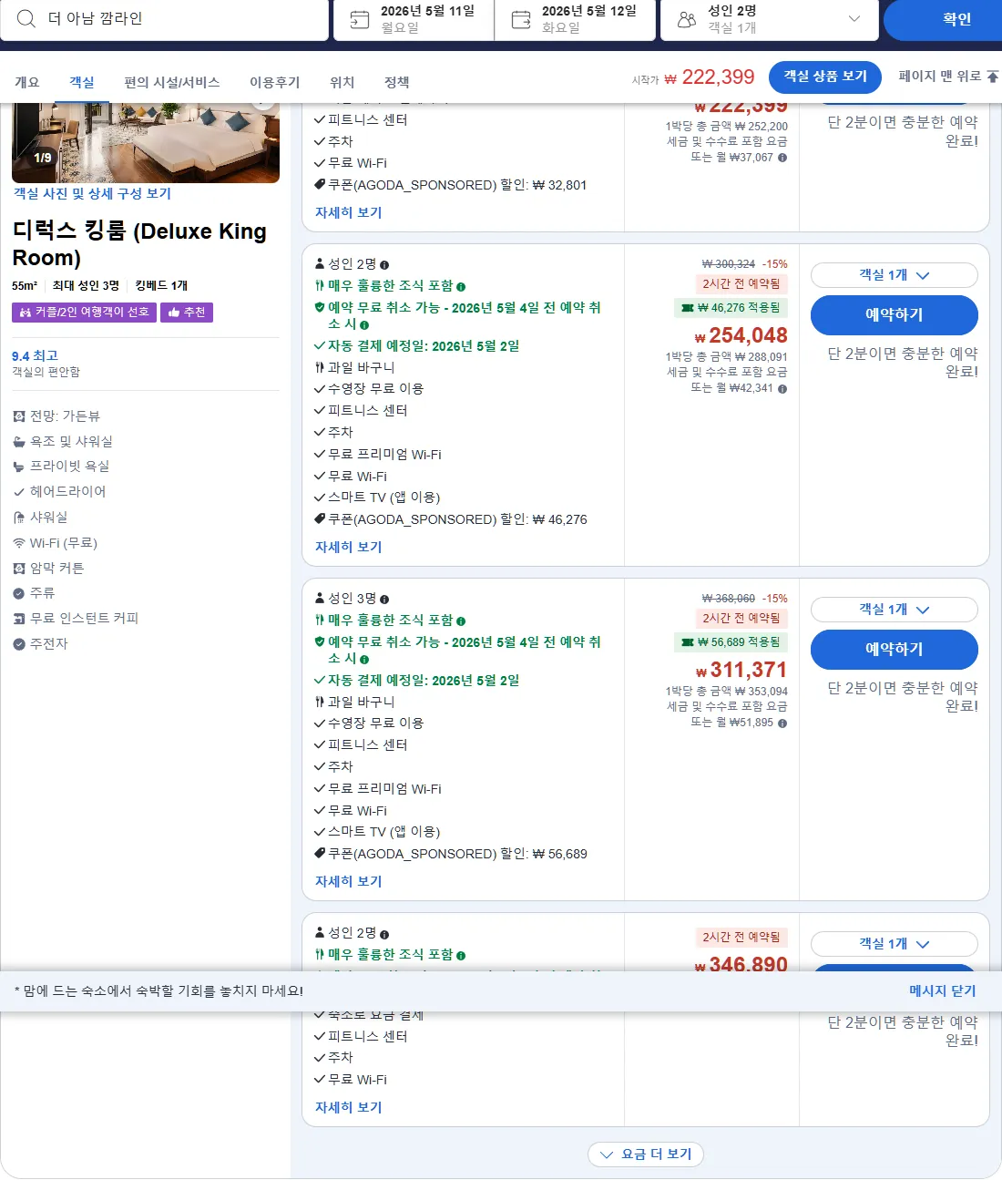Click 자세히 보기 in the ₩346,890 offer
The height and width of the screenshot is (1180, 1002).
(349, 1107)
